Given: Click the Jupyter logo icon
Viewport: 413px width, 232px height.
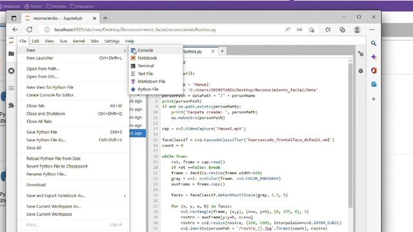Looking at the screenshot, I should 12,41.
